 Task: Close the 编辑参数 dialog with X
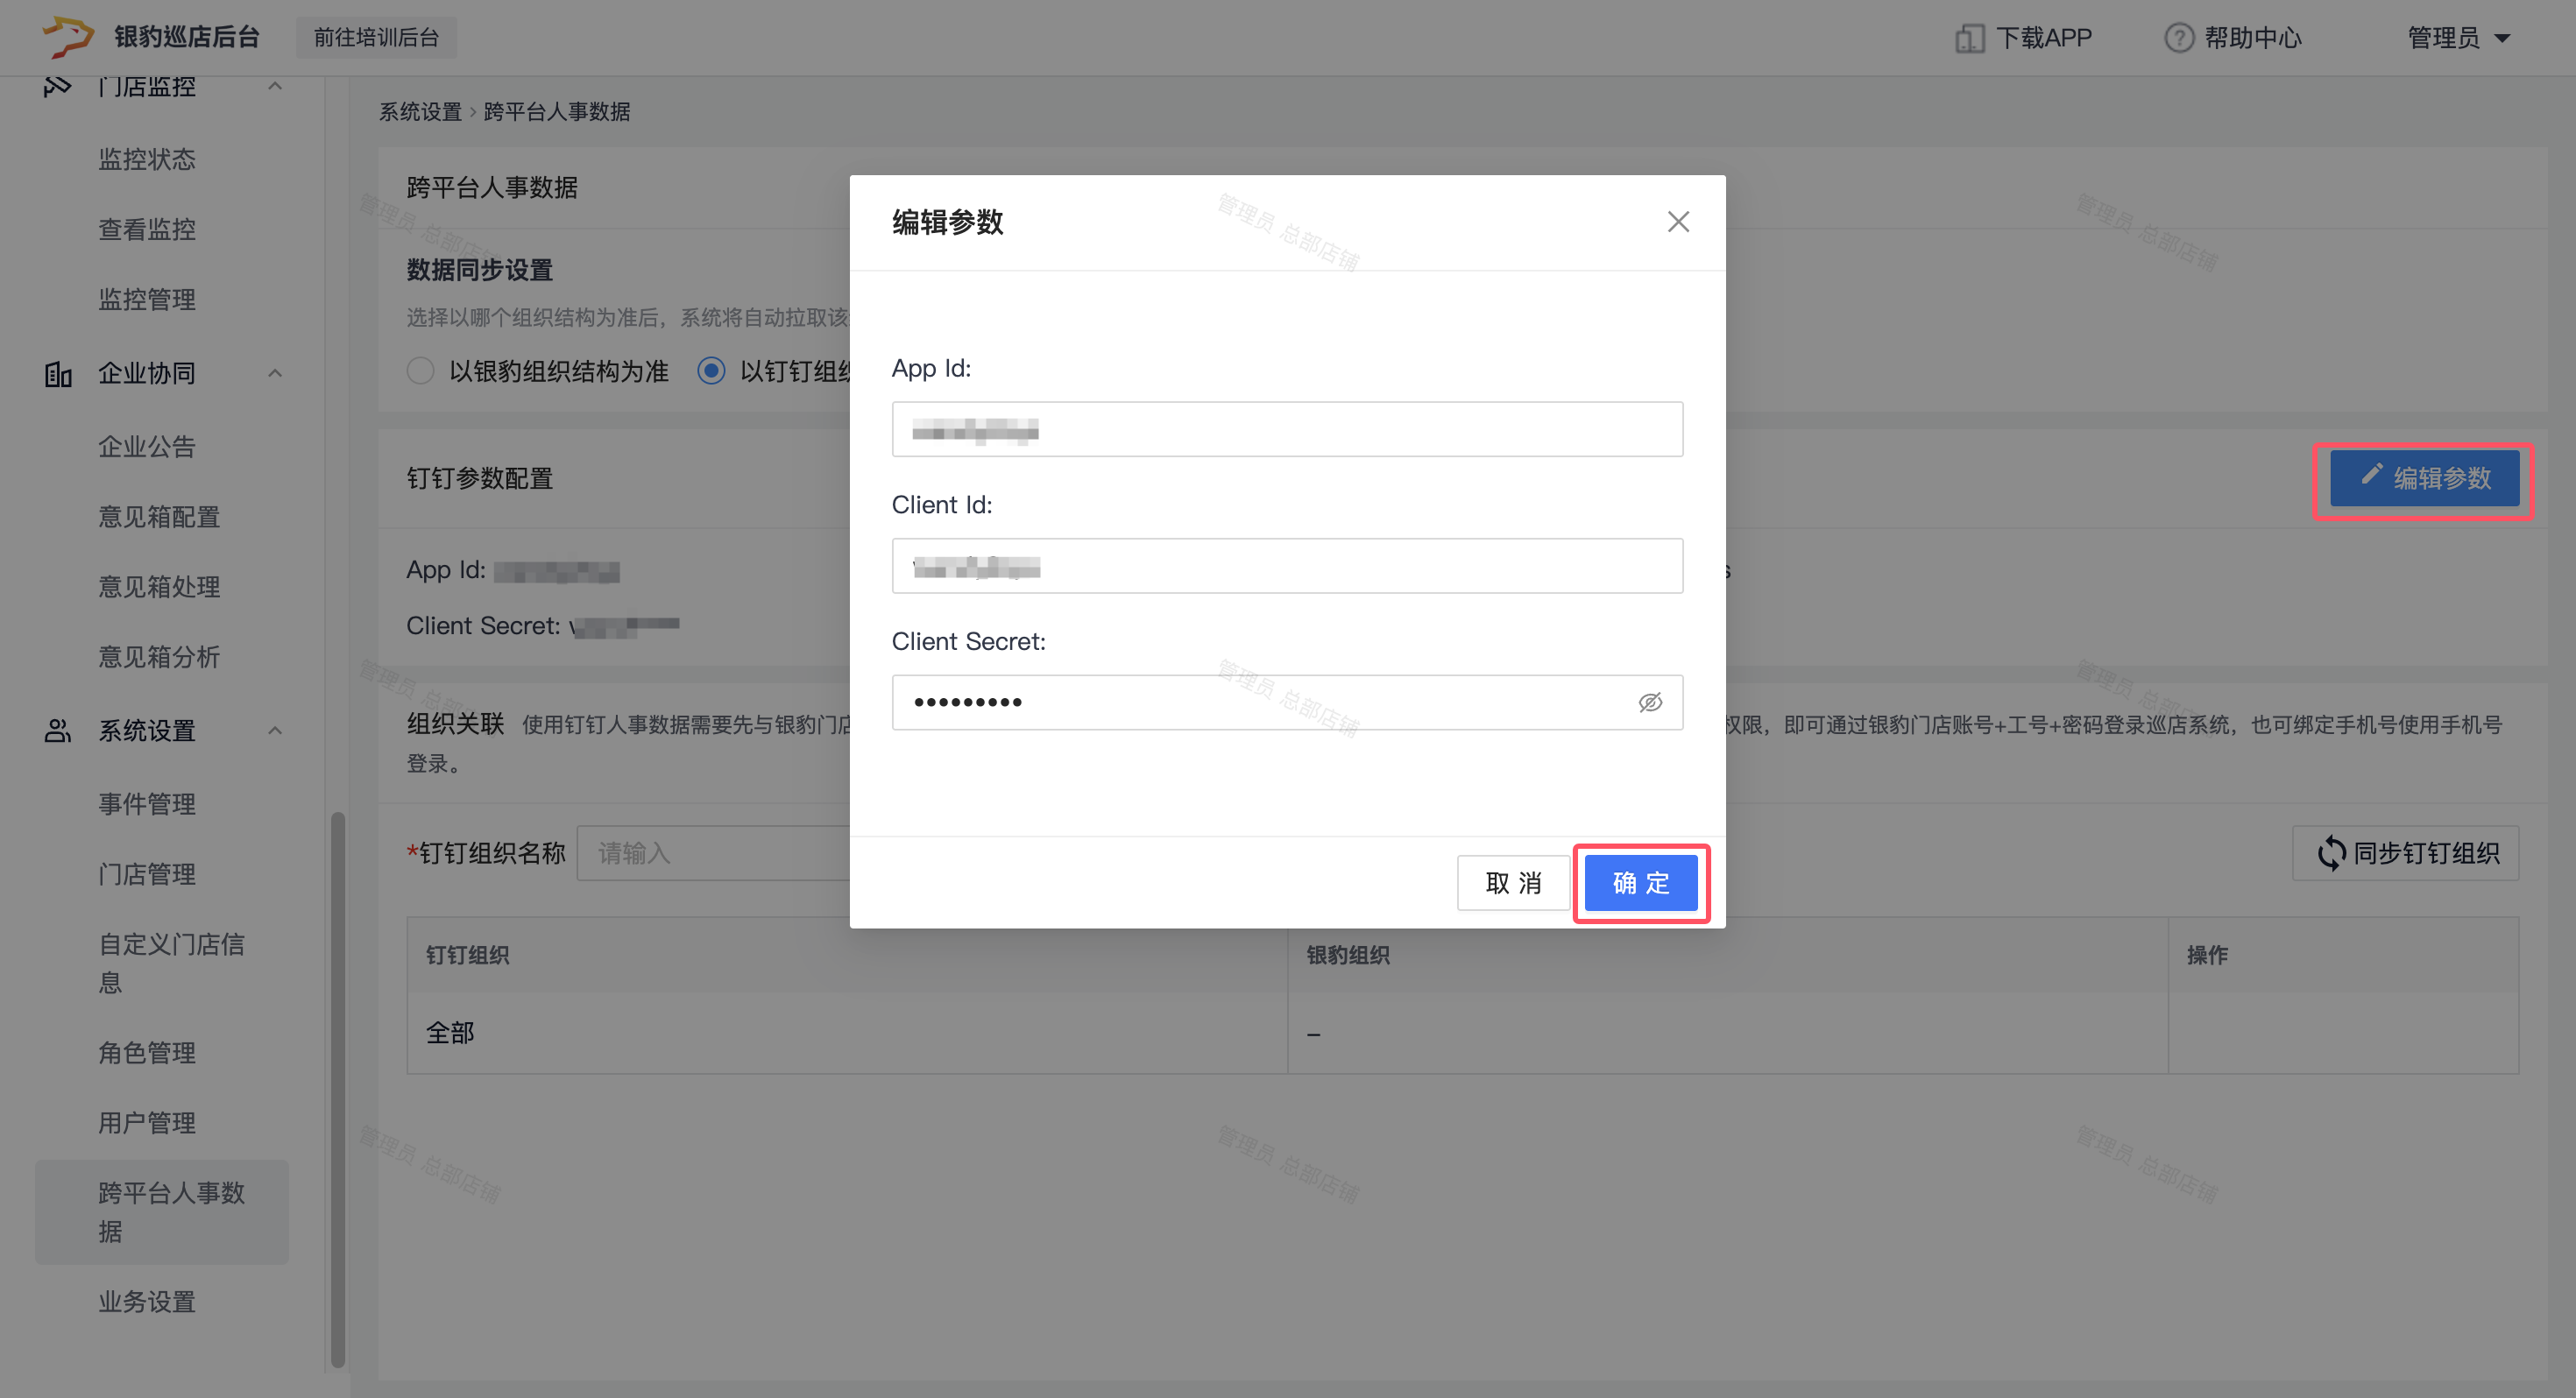click(x=1678, y=222)
